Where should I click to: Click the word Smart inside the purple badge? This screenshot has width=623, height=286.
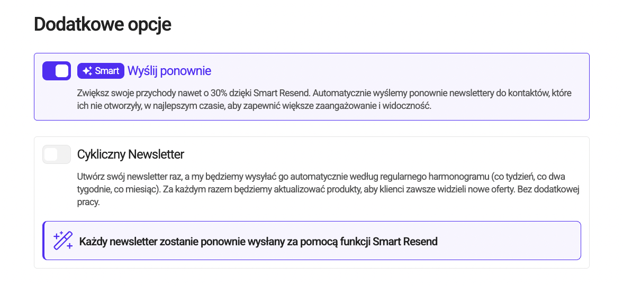pyautogui.click(x=107, y=71)
